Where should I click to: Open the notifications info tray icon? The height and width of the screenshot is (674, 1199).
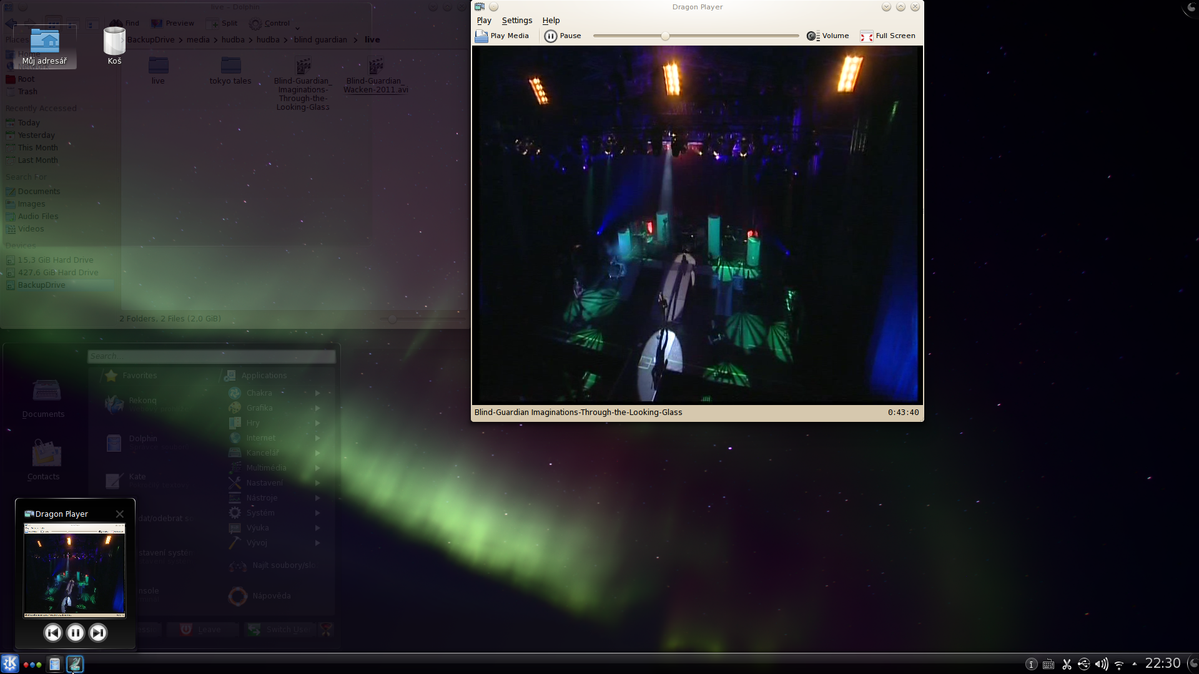point(1032,665)
